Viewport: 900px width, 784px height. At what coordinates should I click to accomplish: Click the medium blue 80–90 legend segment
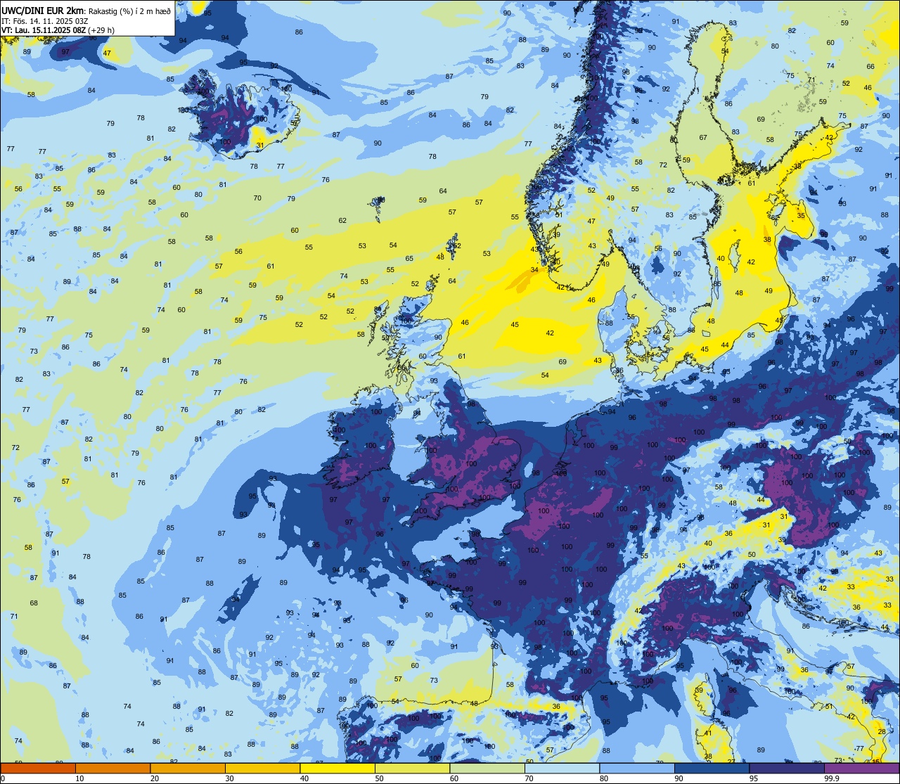637,768
